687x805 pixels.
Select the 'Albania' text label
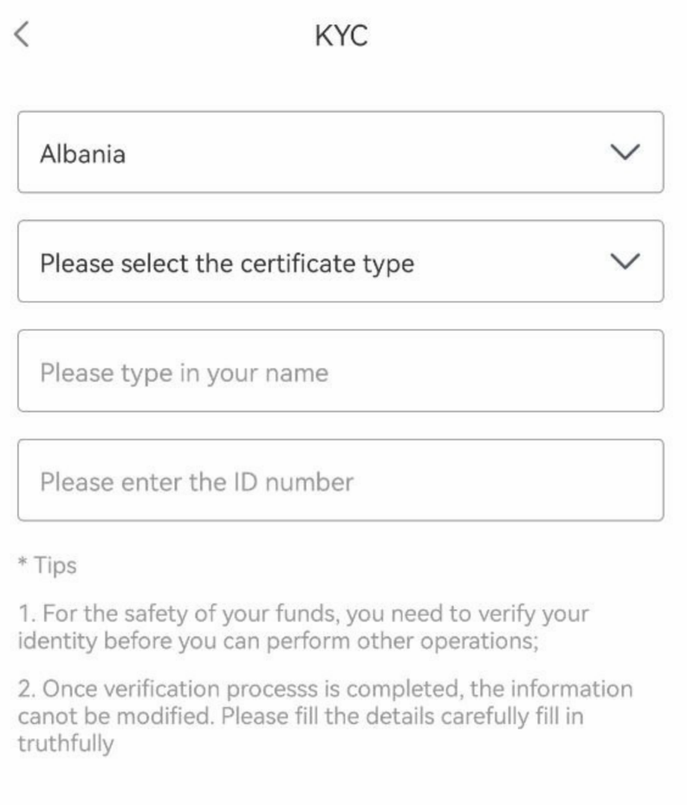pos(82,154)
